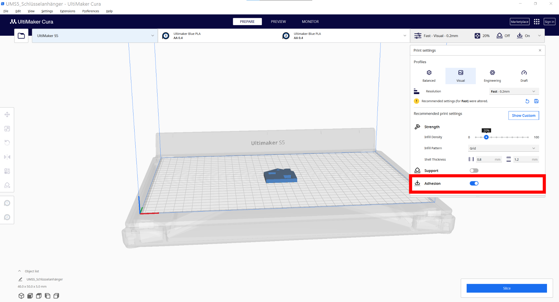Switch to top view icon
The image size is (559, 302).
39,296
